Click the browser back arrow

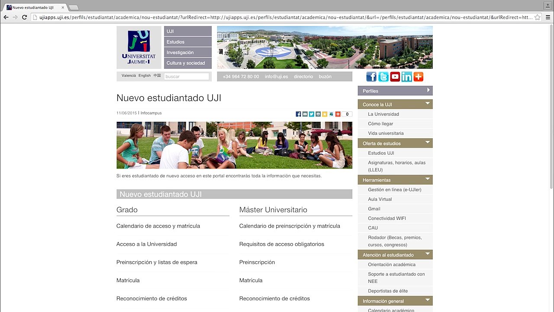[x=6, y=17]
